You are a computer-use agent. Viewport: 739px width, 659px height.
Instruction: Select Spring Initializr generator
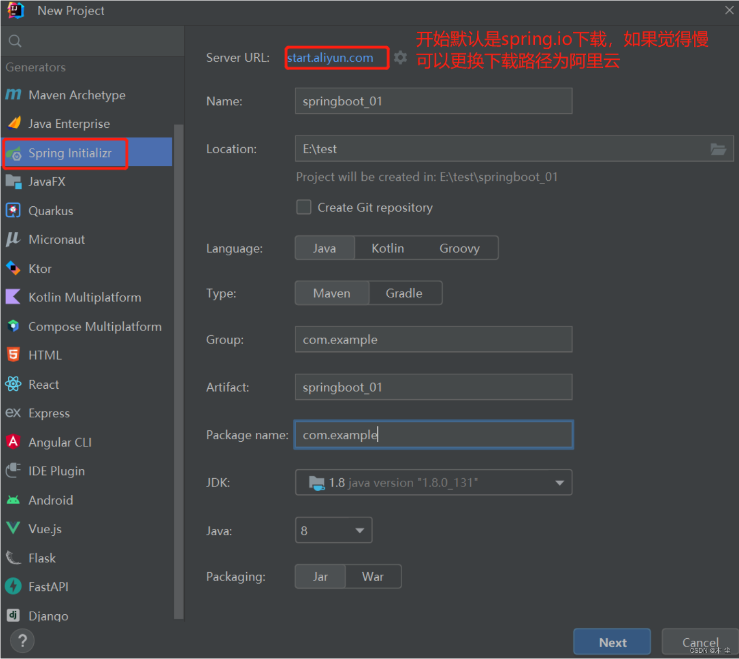pos(87,153)
